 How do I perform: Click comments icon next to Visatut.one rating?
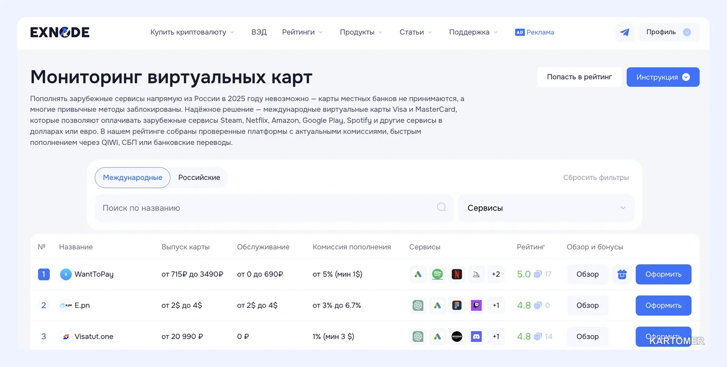[x=538, y=337]
